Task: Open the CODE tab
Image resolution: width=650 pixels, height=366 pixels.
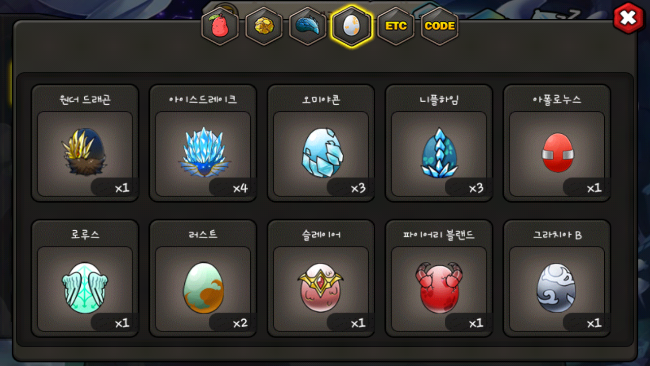Action: pyautogui.click(x=439, y=26)
